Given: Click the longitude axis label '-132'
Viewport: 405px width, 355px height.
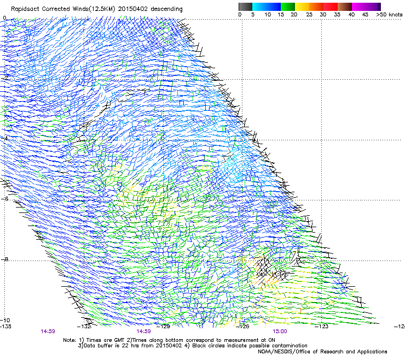Looking at the screenshot, I should [84, 327].
